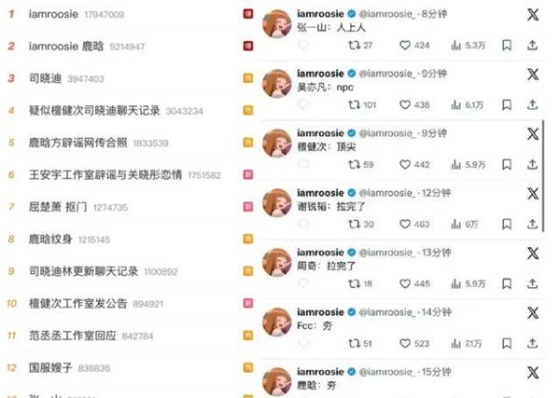
Task: Click the pink tag beside 屈楚萧 抠门
Action: click(x=248, y=207)
